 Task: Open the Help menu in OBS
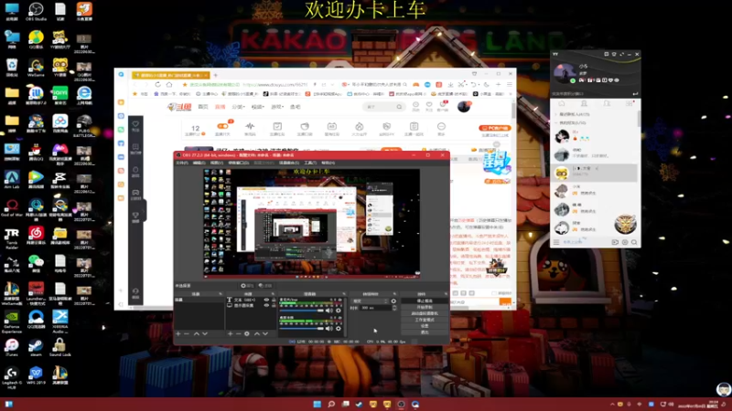point(328,163)
